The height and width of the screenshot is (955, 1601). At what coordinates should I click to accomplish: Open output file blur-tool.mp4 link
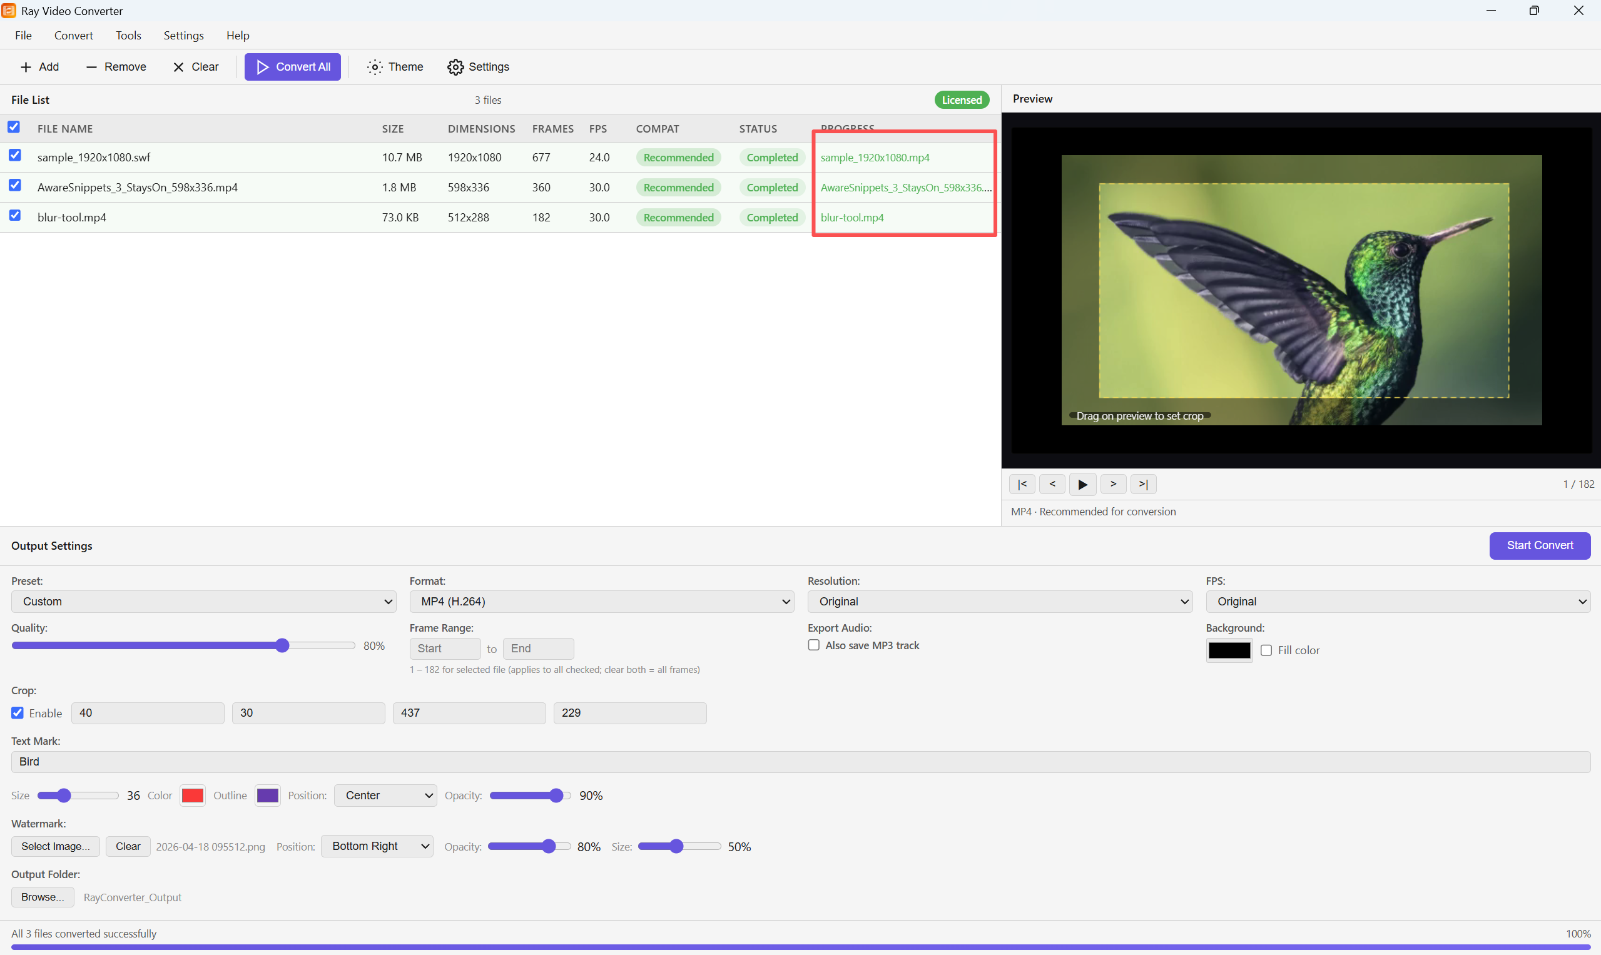point(852,218)
